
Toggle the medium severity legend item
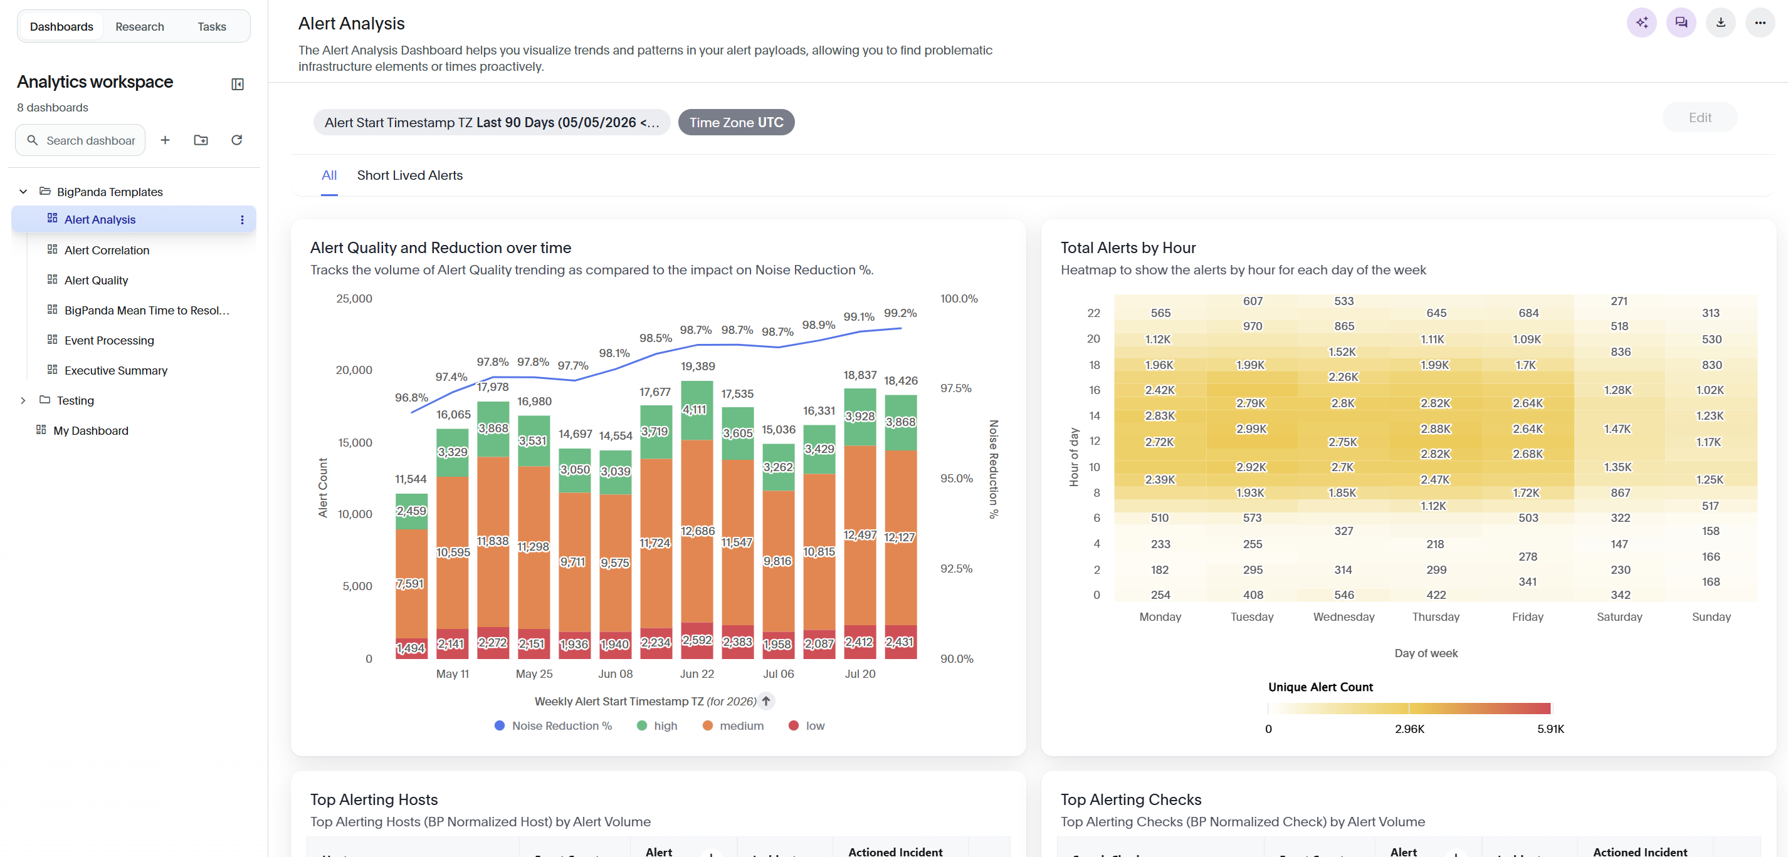pos(733,725)
